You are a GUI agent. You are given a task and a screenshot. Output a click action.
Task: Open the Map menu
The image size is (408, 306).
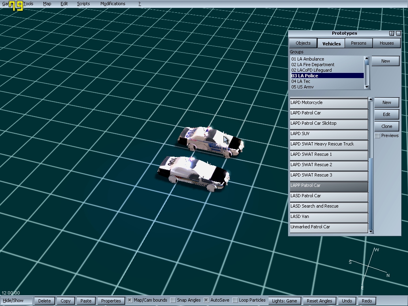(x=47, y=4)
